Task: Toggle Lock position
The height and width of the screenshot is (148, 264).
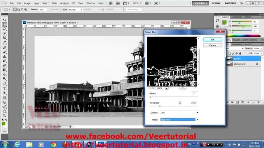Action: [237, 53]
